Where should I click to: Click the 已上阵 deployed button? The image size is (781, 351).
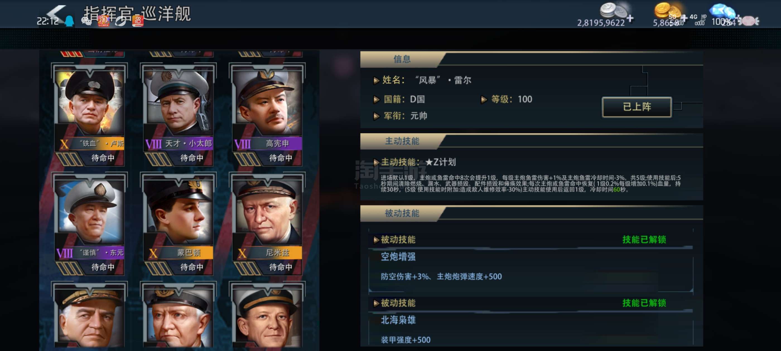[x=637, y=107]
